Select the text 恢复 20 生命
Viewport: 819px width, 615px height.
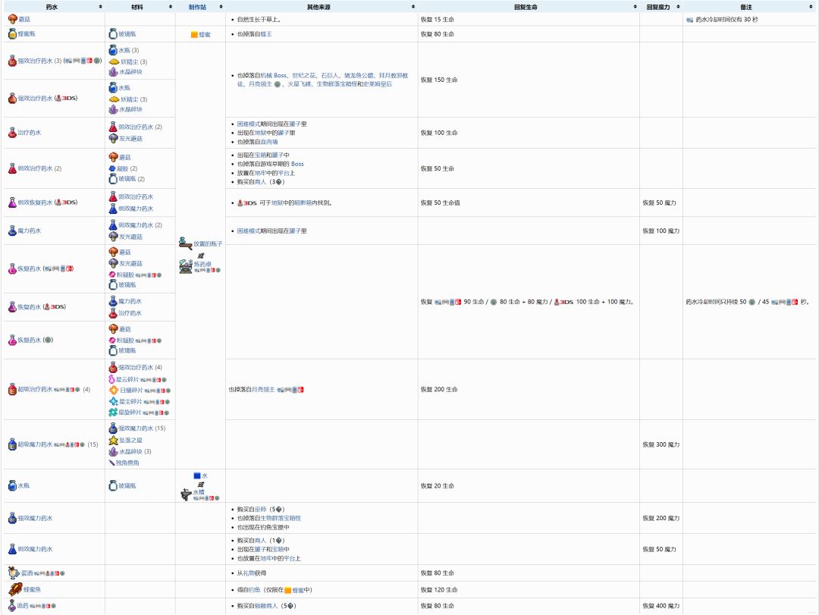tap(438, 485)
